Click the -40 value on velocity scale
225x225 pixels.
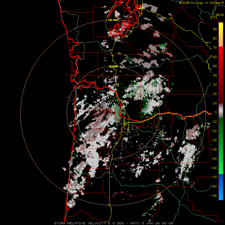point(214,149)
